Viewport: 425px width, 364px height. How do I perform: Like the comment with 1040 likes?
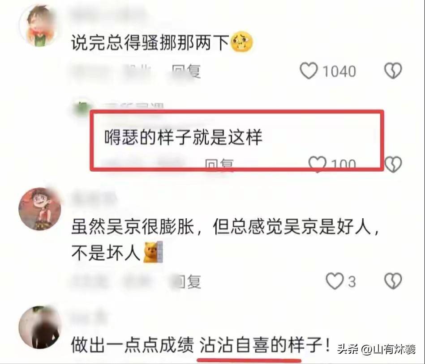point(309,71)
